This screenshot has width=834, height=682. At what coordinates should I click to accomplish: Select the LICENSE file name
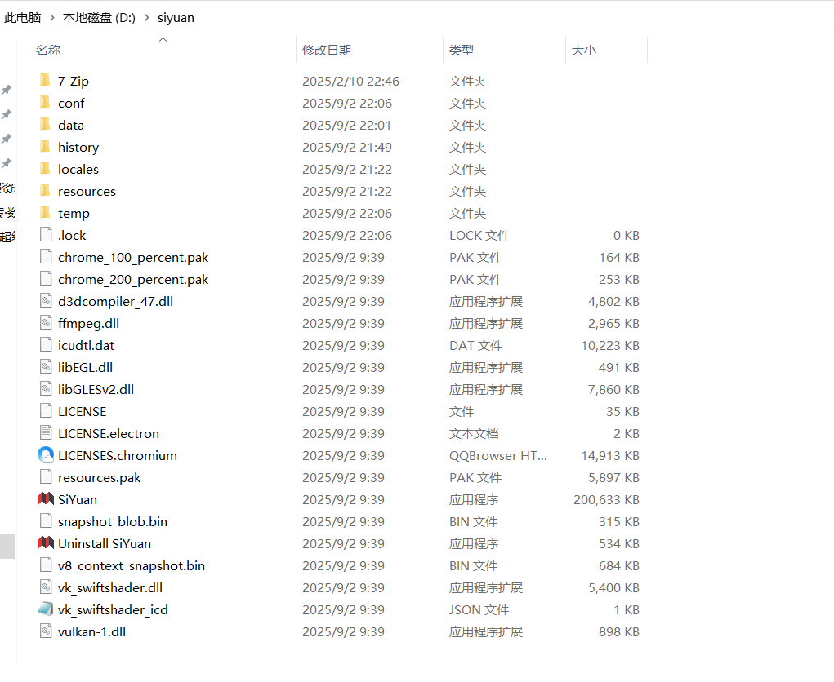(x=82, y=412)
